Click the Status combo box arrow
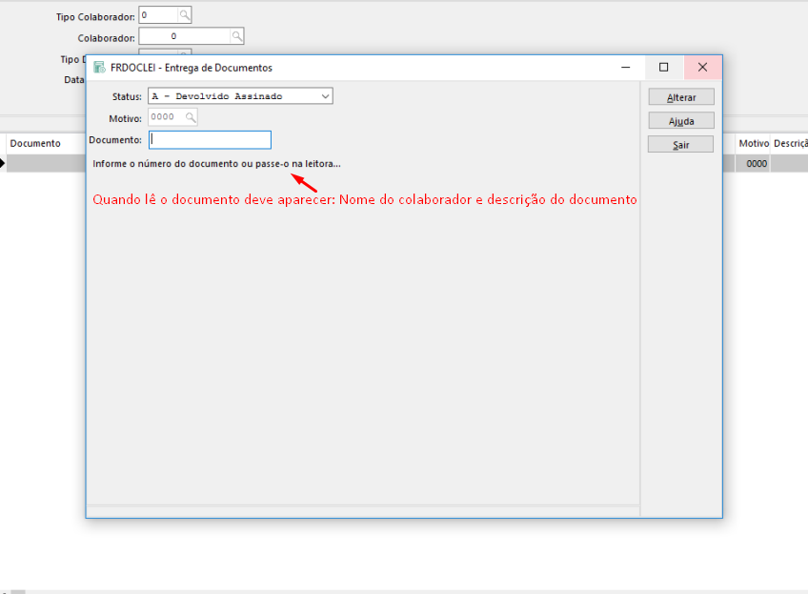 (x=325, y=96)
